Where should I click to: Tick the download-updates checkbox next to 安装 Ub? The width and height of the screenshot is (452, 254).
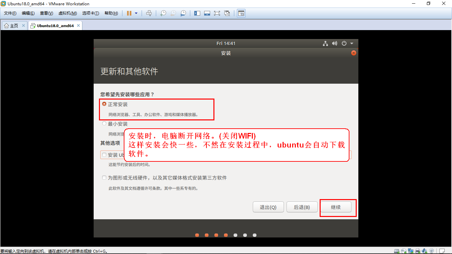(105, 155)
